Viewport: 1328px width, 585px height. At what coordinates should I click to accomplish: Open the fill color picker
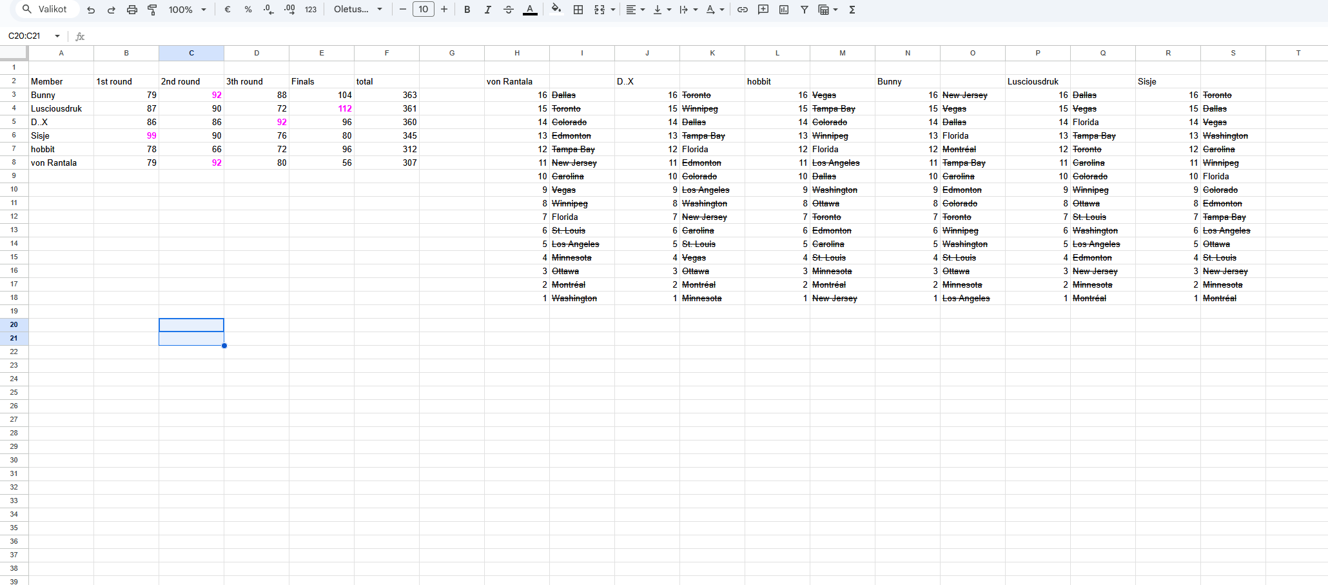556,10
